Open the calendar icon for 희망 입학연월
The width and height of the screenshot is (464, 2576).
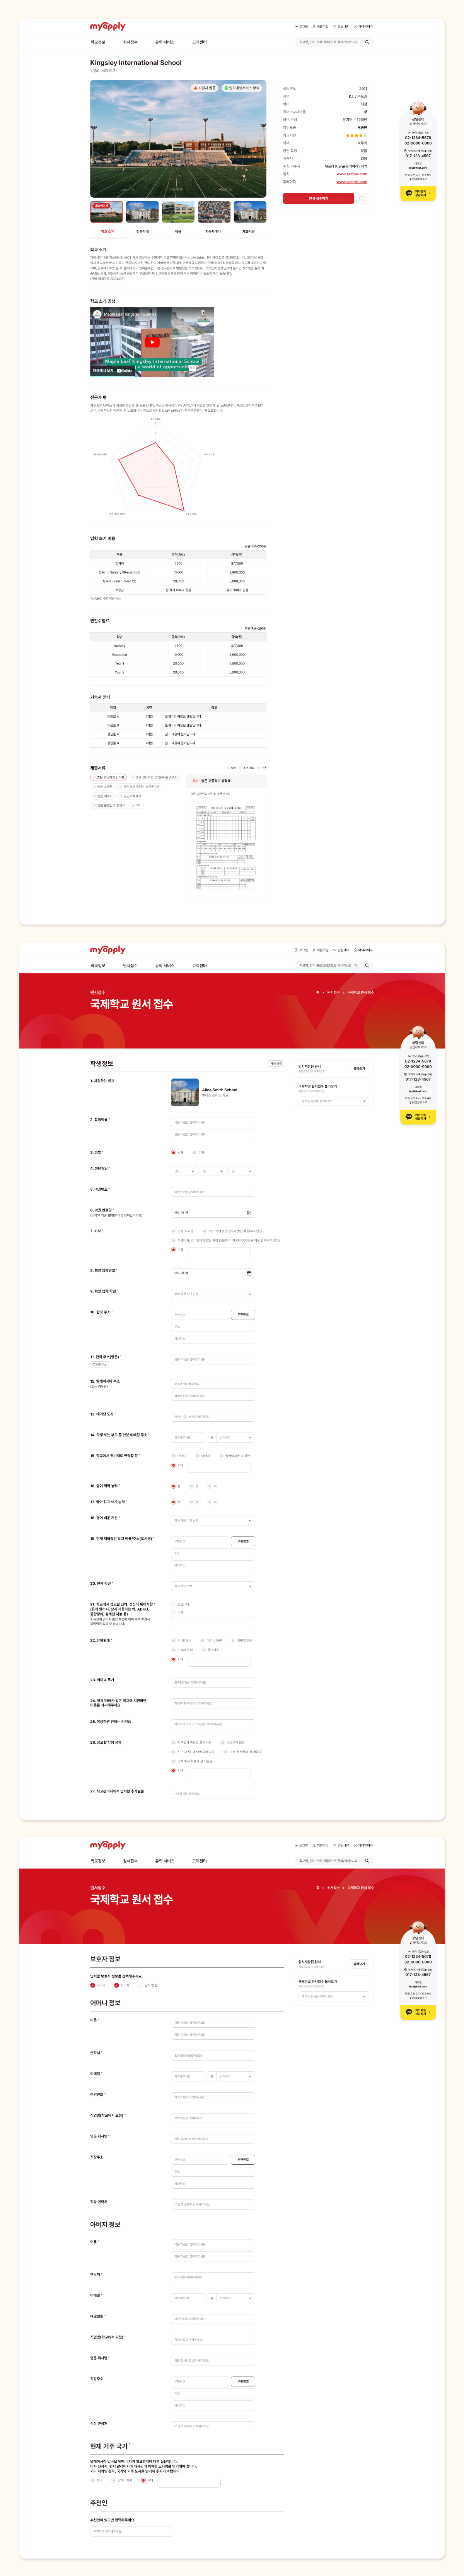tap(249, 1273)
